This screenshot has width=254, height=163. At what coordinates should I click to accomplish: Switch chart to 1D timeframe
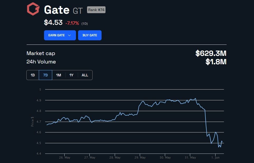[x=33, y=75]
